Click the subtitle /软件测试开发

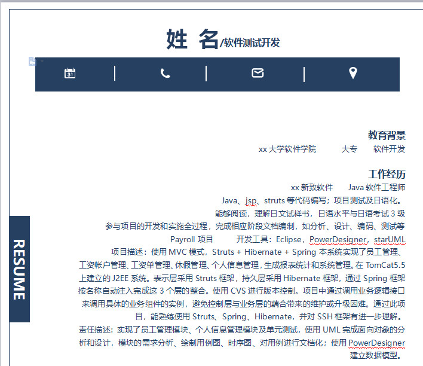click(250, 42)
